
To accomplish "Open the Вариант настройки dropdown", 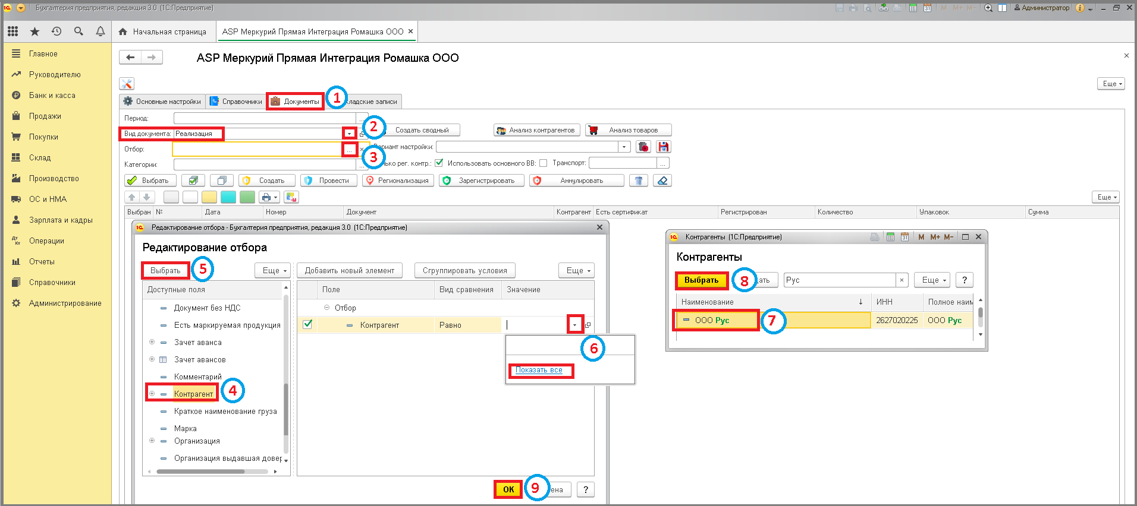I will pos(624,147).
